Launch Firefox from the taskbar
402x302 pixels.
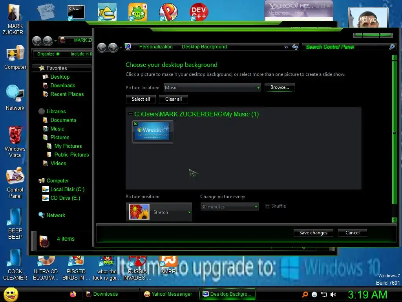[x=73, y=294]
